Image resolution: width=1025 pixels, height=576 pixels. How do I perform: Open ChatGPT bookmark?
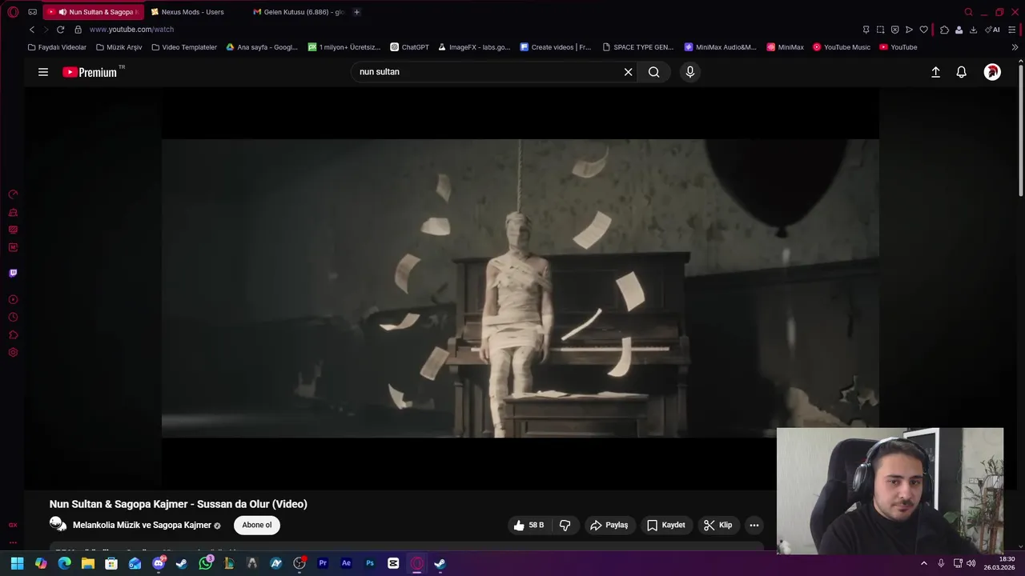pyautogui.click(x=409, y=47)
